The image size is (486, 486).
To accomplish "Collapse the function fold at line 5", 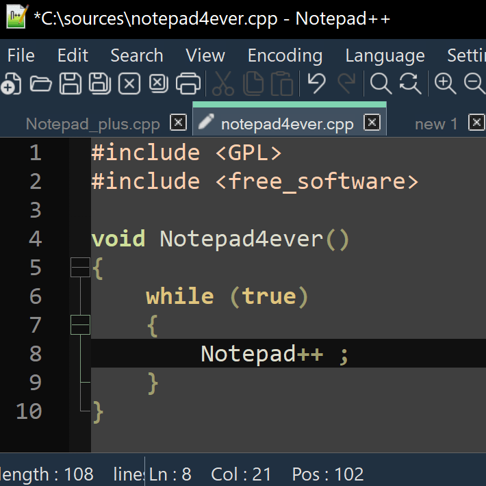I will (80, 267).
